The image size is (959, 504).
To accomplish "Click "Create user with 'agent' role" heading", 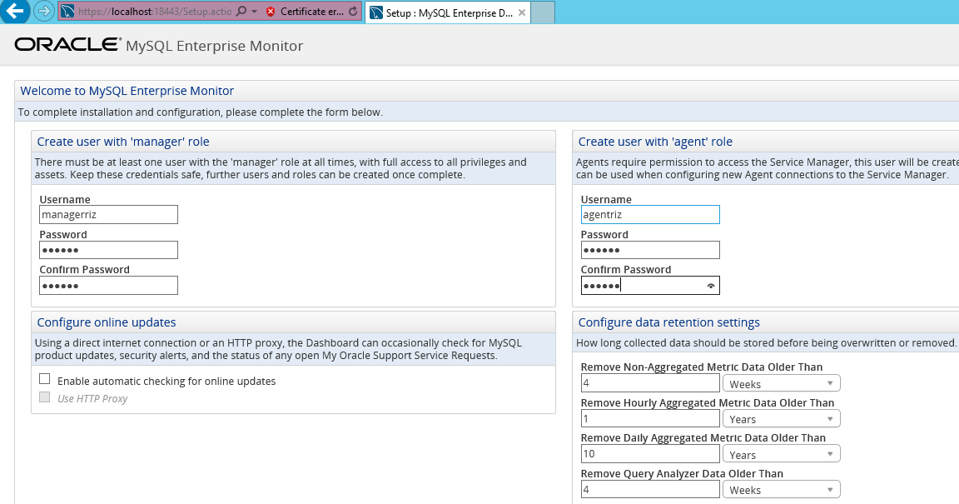I will (655, 142).
